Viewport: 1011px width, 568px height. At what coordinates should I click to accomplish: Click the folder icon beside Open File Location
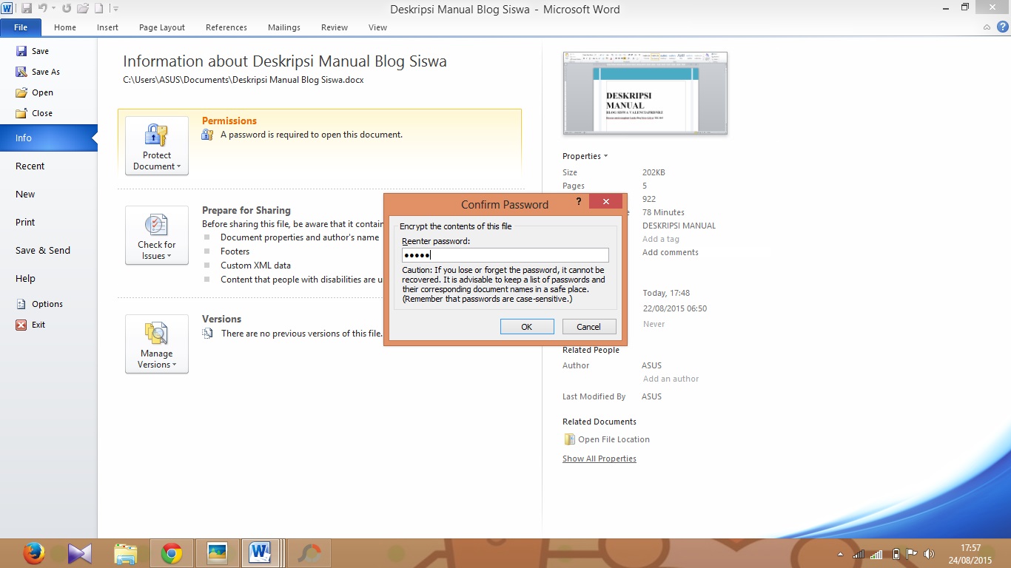pos(569,439)
